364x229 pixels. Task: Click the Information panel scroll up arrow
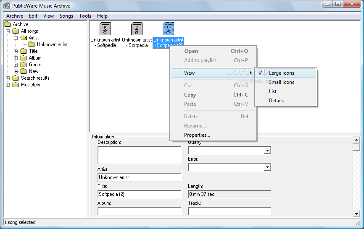click(356, 140)
